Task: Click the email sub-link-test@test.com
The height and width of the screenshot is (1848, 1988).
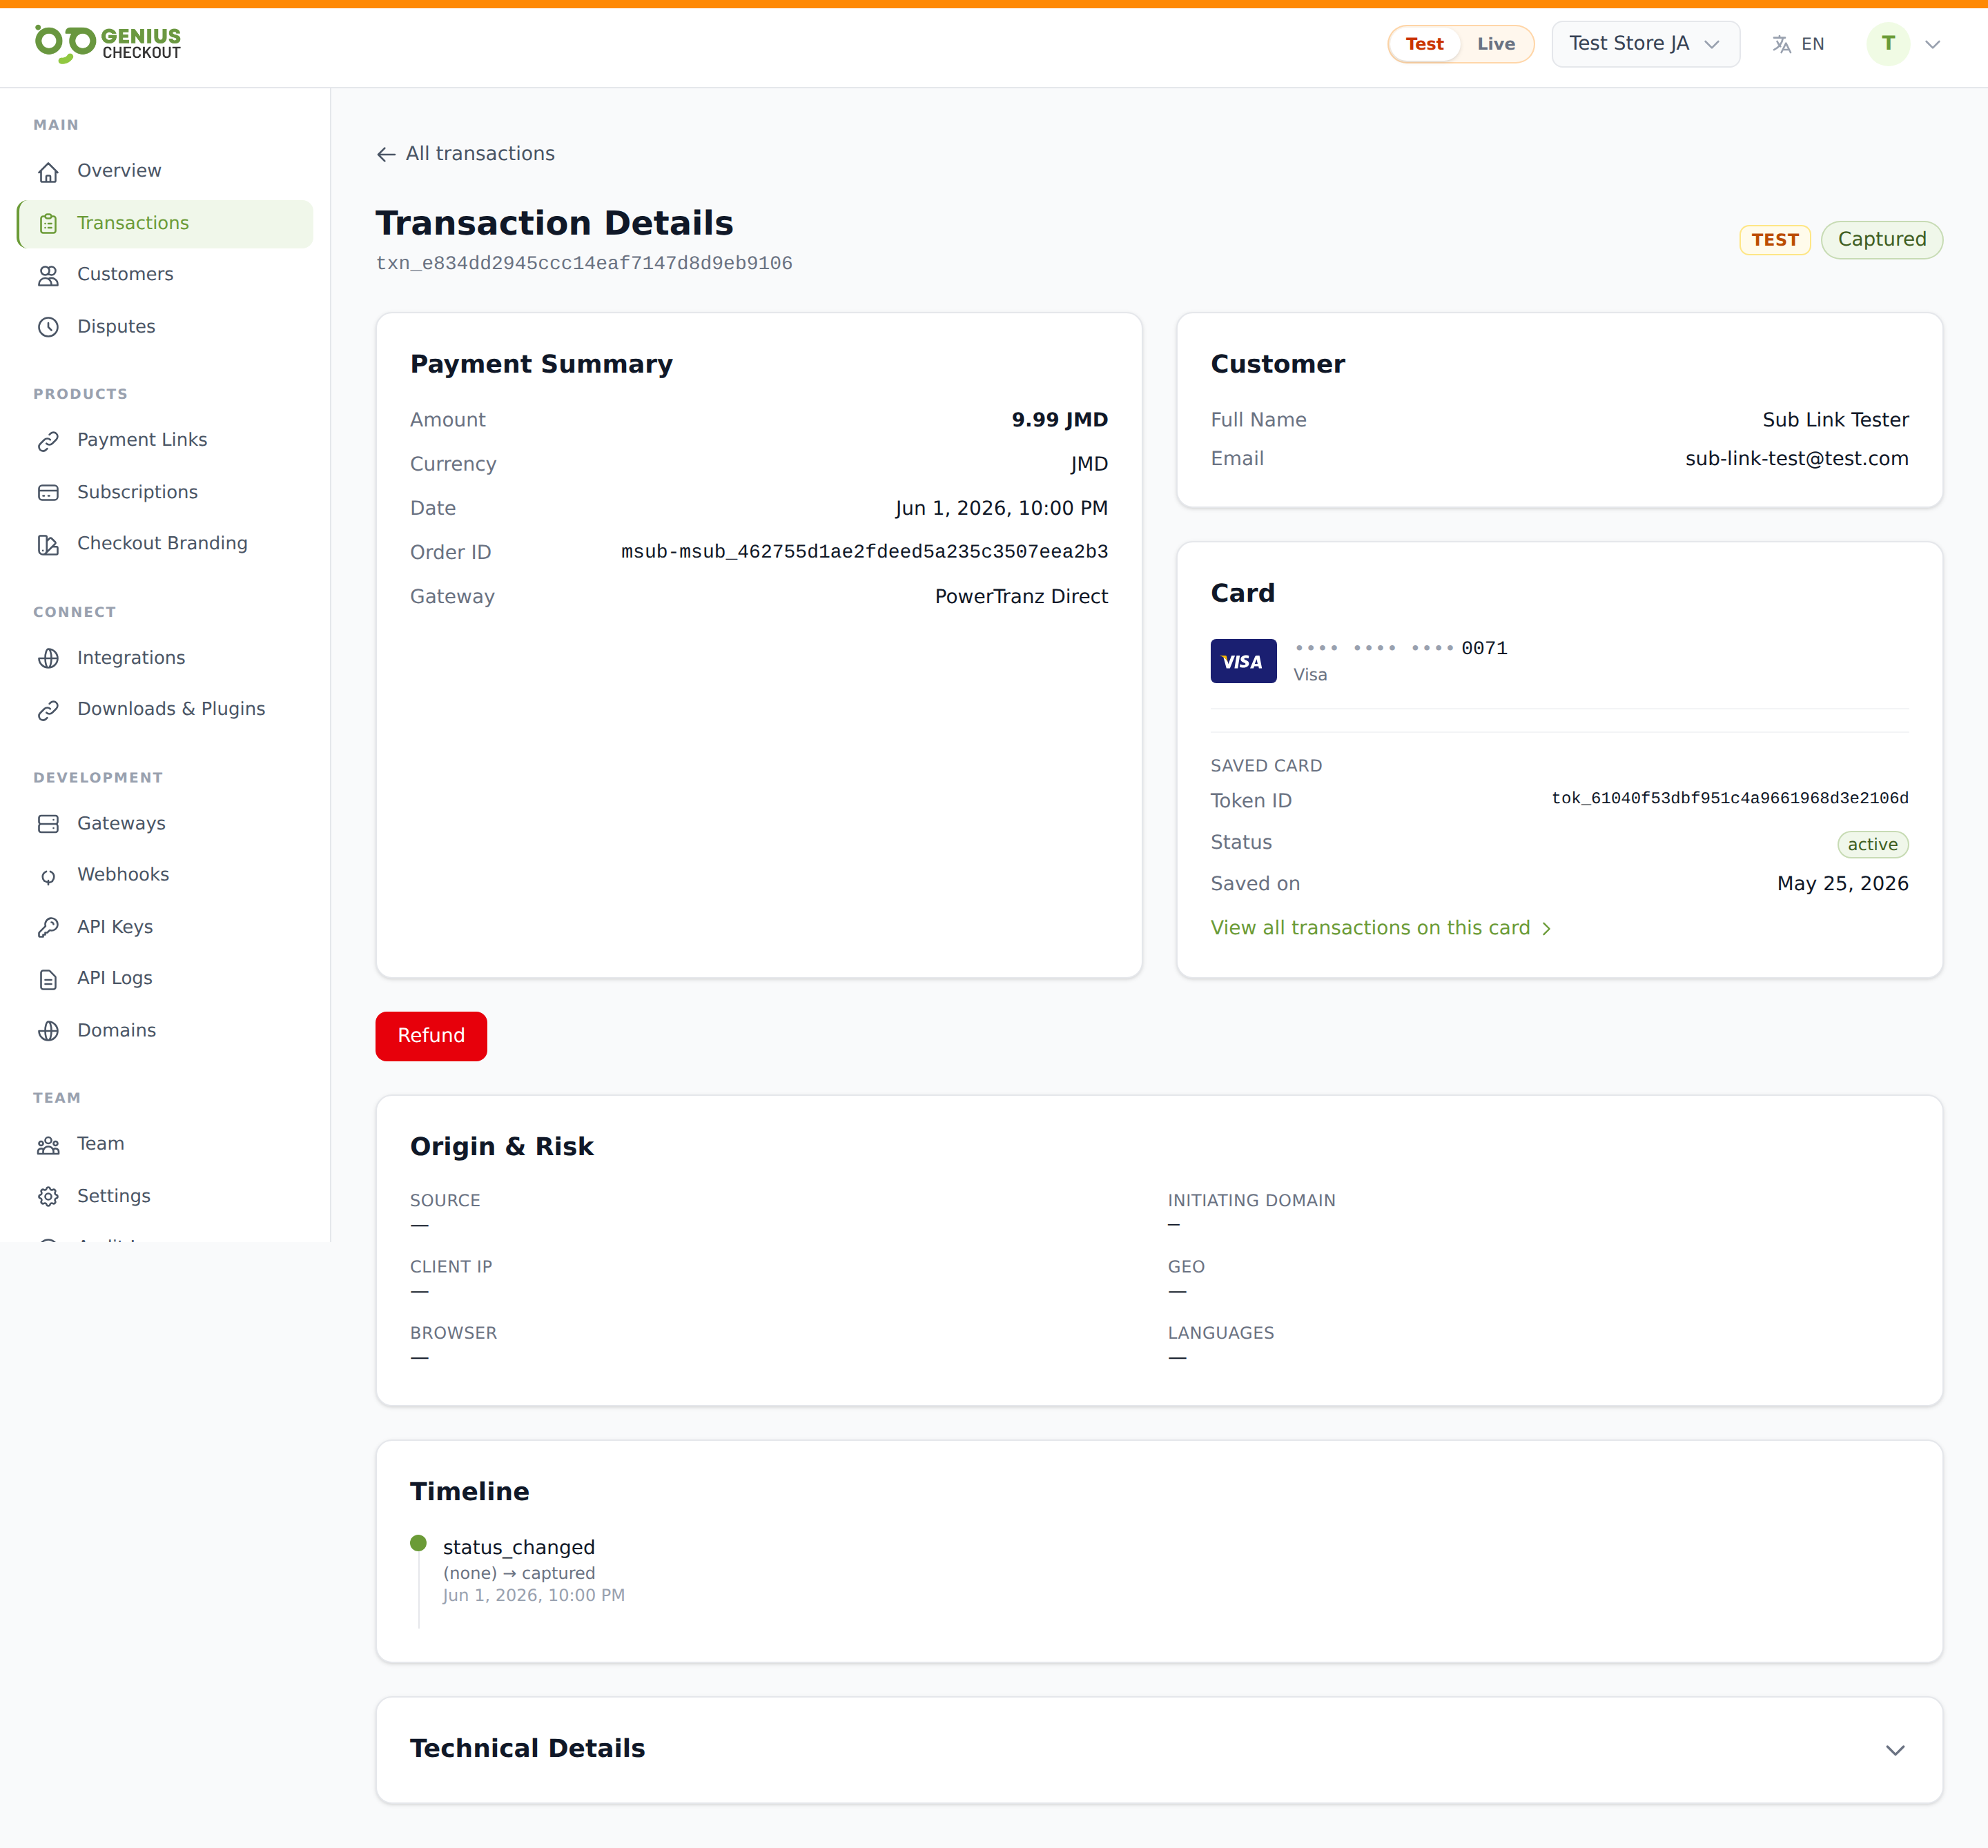Action: pyautogui.click(x=1796, y=459)
